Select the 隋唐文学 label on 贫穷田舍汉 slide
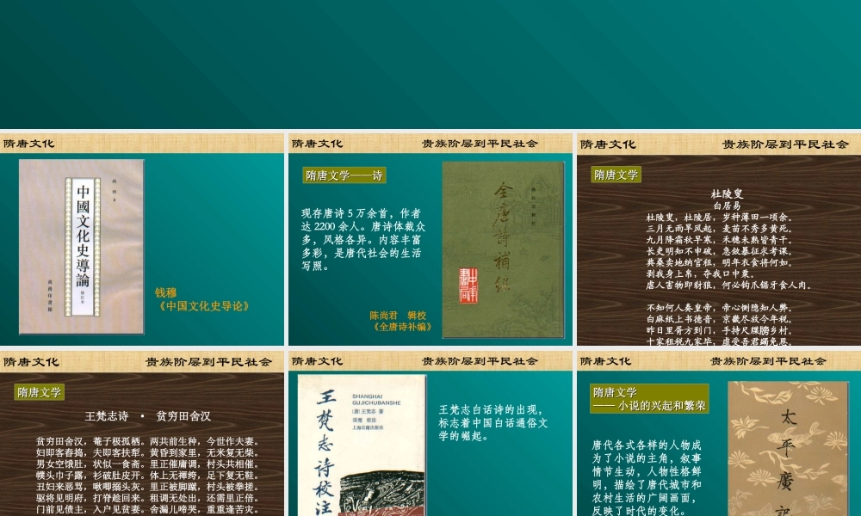The width and height of the screenshot is (861, 516). point(39,391)
